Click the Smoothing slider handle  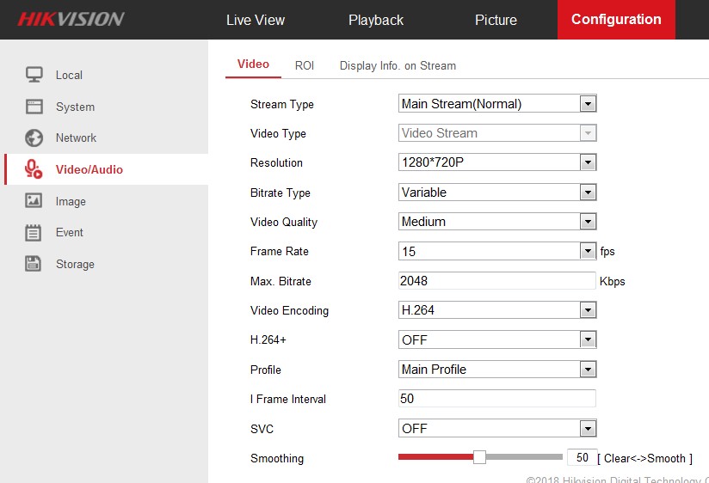(x=479, y=457)
